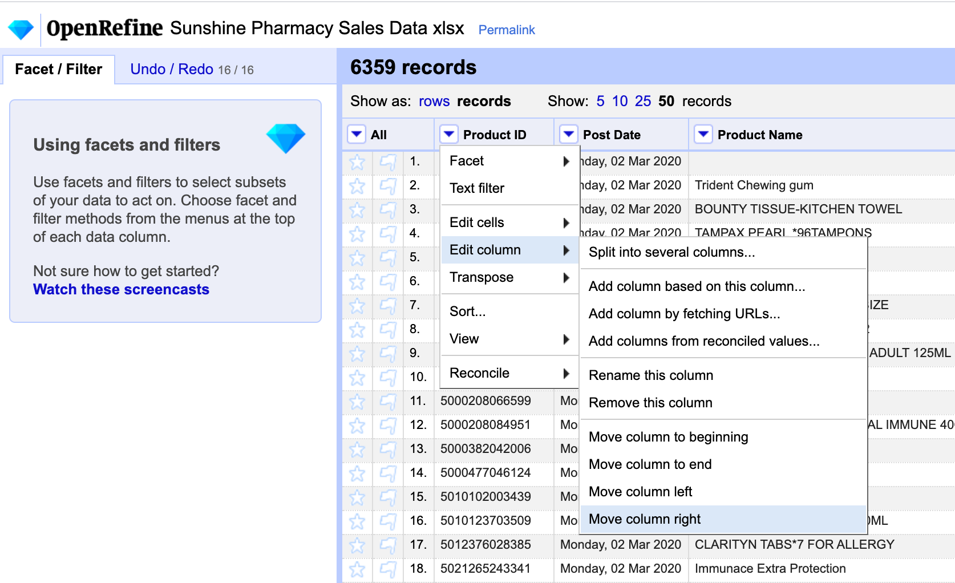Open Watch these screencasts link
Screen dimensions: 955x583
pyautogui.click(x=121, y=290)
